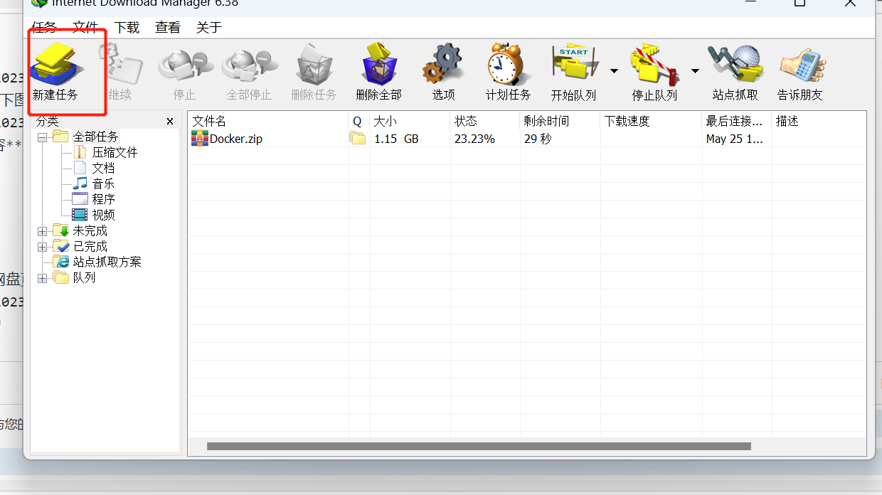Screen dimensions: 882x495
Task: Close the 分类 category panel
Action: tap(170, 122)
